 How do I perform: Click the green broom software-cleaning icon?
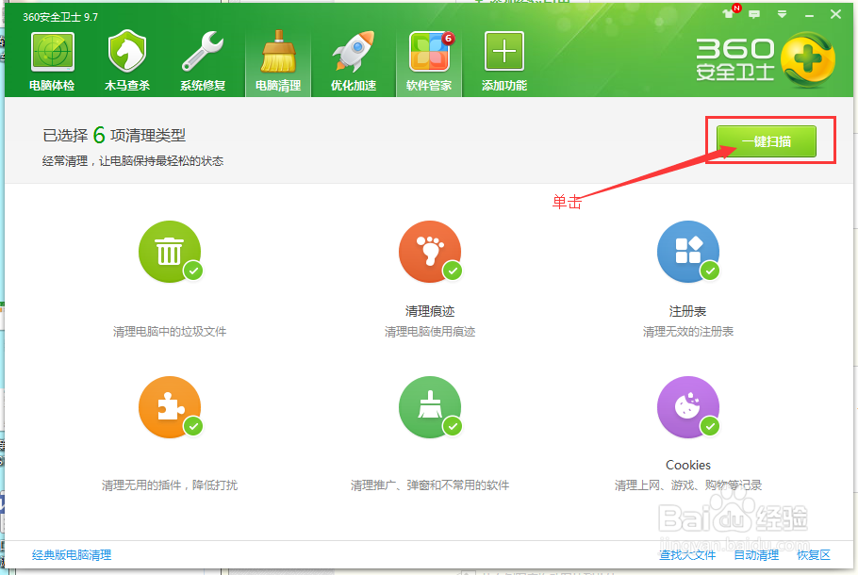pos(430,407)
